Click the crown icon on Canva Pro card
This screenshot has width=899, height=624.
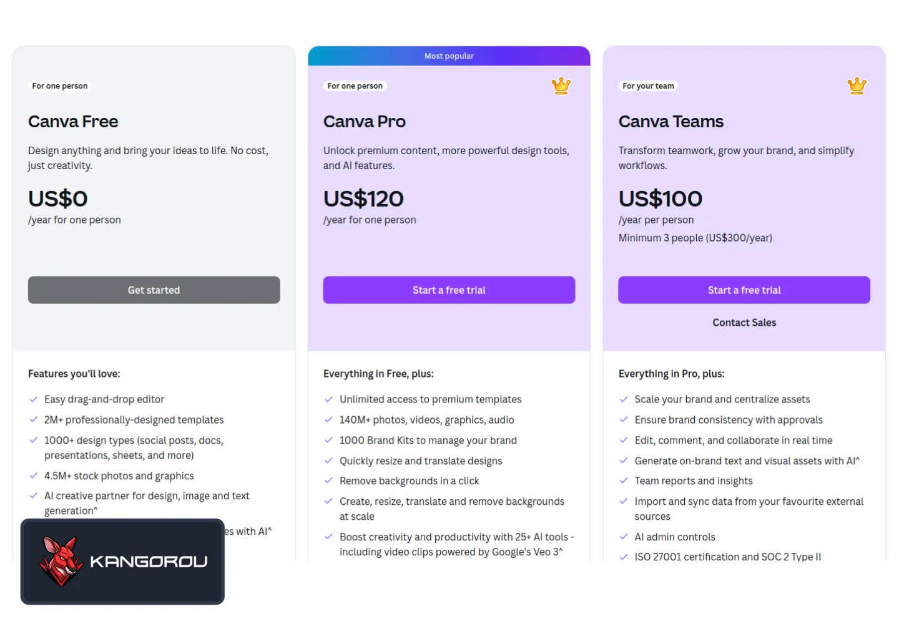pyautogui.click(x=561, y=85)
